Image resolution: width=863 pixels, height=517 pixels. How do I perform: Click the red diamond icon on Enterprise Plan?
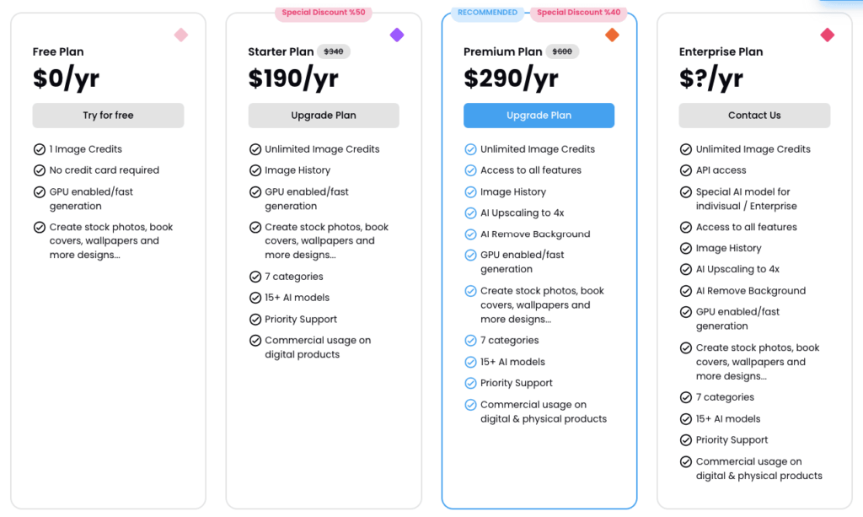coord(828,35)
